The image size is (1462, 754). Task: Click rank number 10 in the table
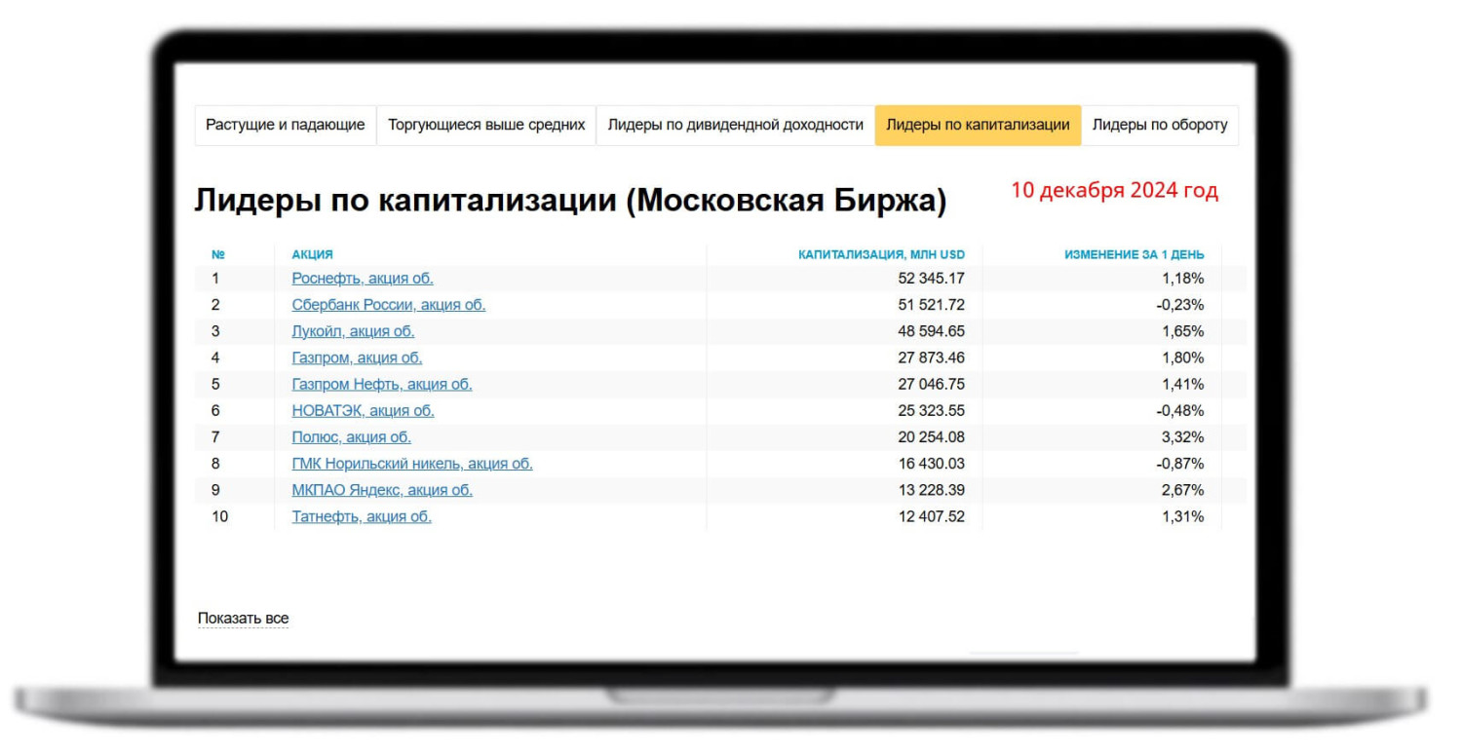pos(220,516)
